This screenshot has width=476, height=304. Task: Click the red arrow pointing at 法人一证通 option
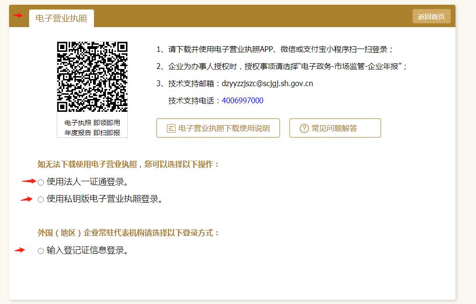29,181
